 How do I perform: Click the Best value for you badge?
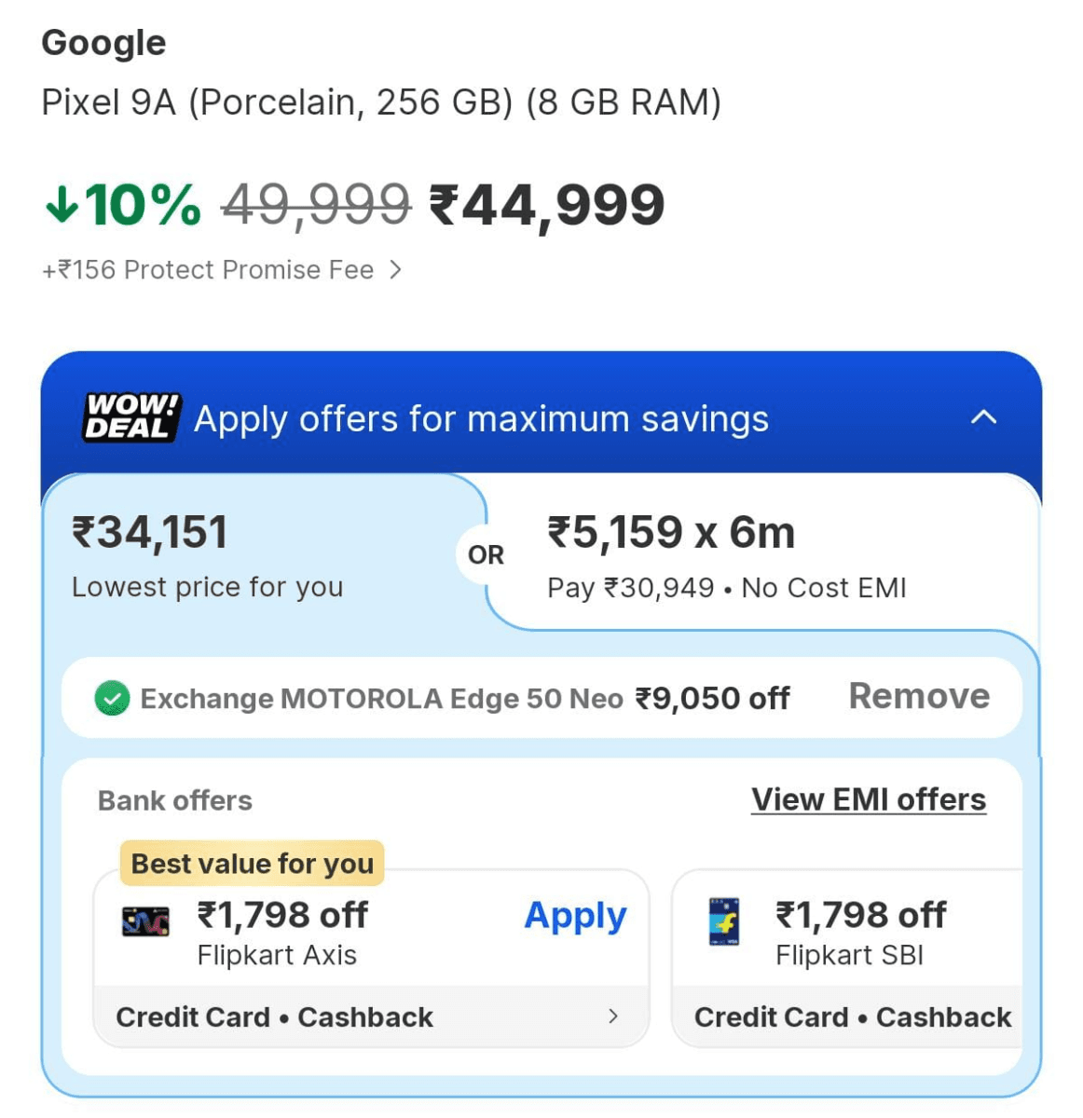click(252, 864)
